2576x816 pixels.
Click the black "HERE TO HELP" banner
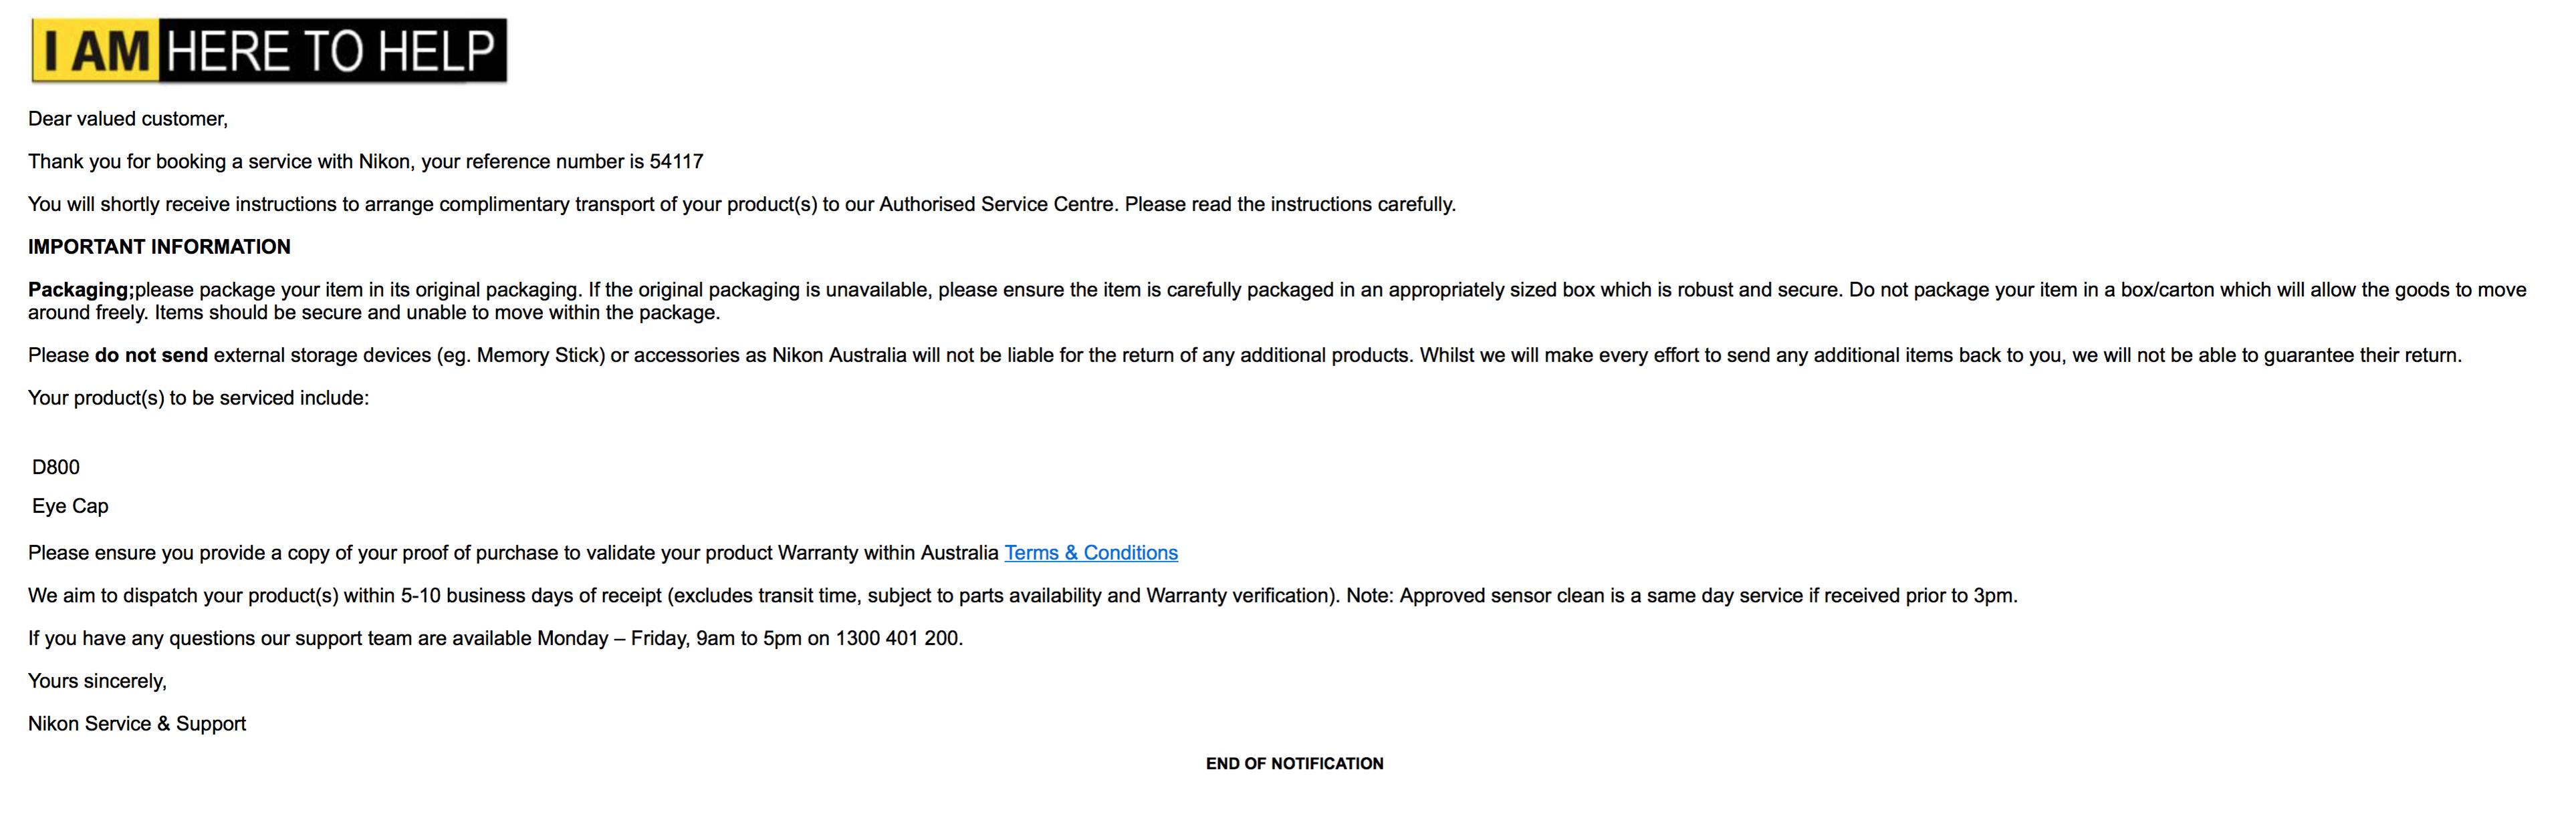(x=331, y=51)
